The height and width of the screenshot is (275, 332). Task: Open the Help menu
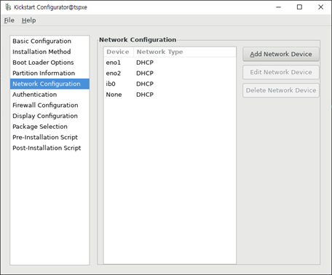(29, 20)
